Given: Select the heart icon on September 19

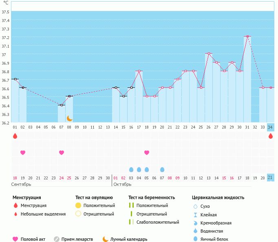Looking at the screenshot, I should (x=23, y=153).
